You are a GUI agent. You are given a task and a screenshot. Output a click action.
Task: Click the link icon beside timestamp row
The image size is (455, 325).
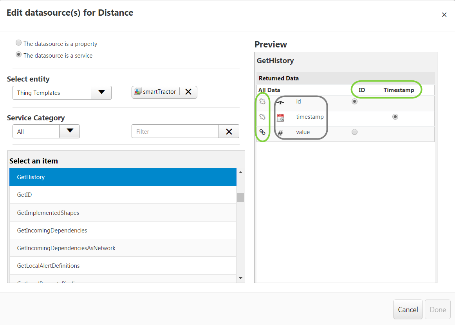262,117
